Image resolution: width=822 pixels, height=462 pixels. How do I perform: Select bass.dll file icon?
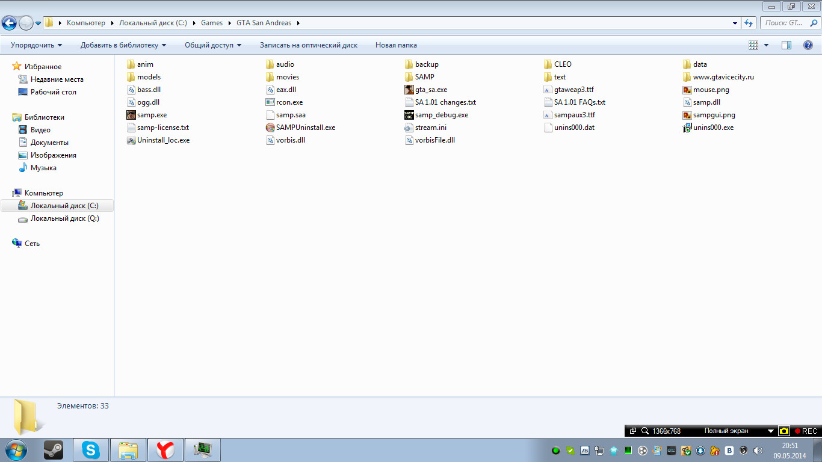[x=132, y=90]
